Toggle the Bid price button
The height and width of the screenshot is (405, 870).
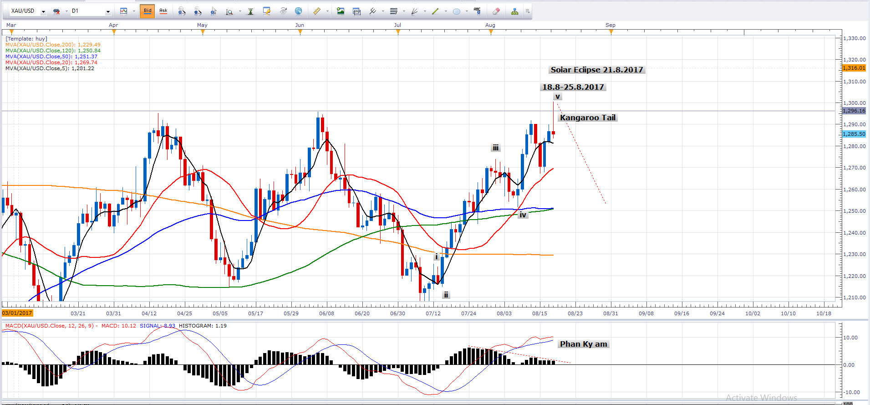point(148,11)
